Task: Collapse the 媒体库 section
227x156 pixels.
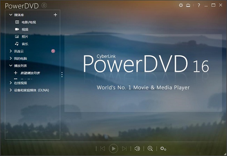Action: (x=11, y=15)
